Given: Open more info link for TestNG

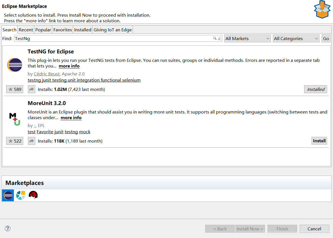Looking at the screenshot, I should pyautogui.click(x=69, y=66).
